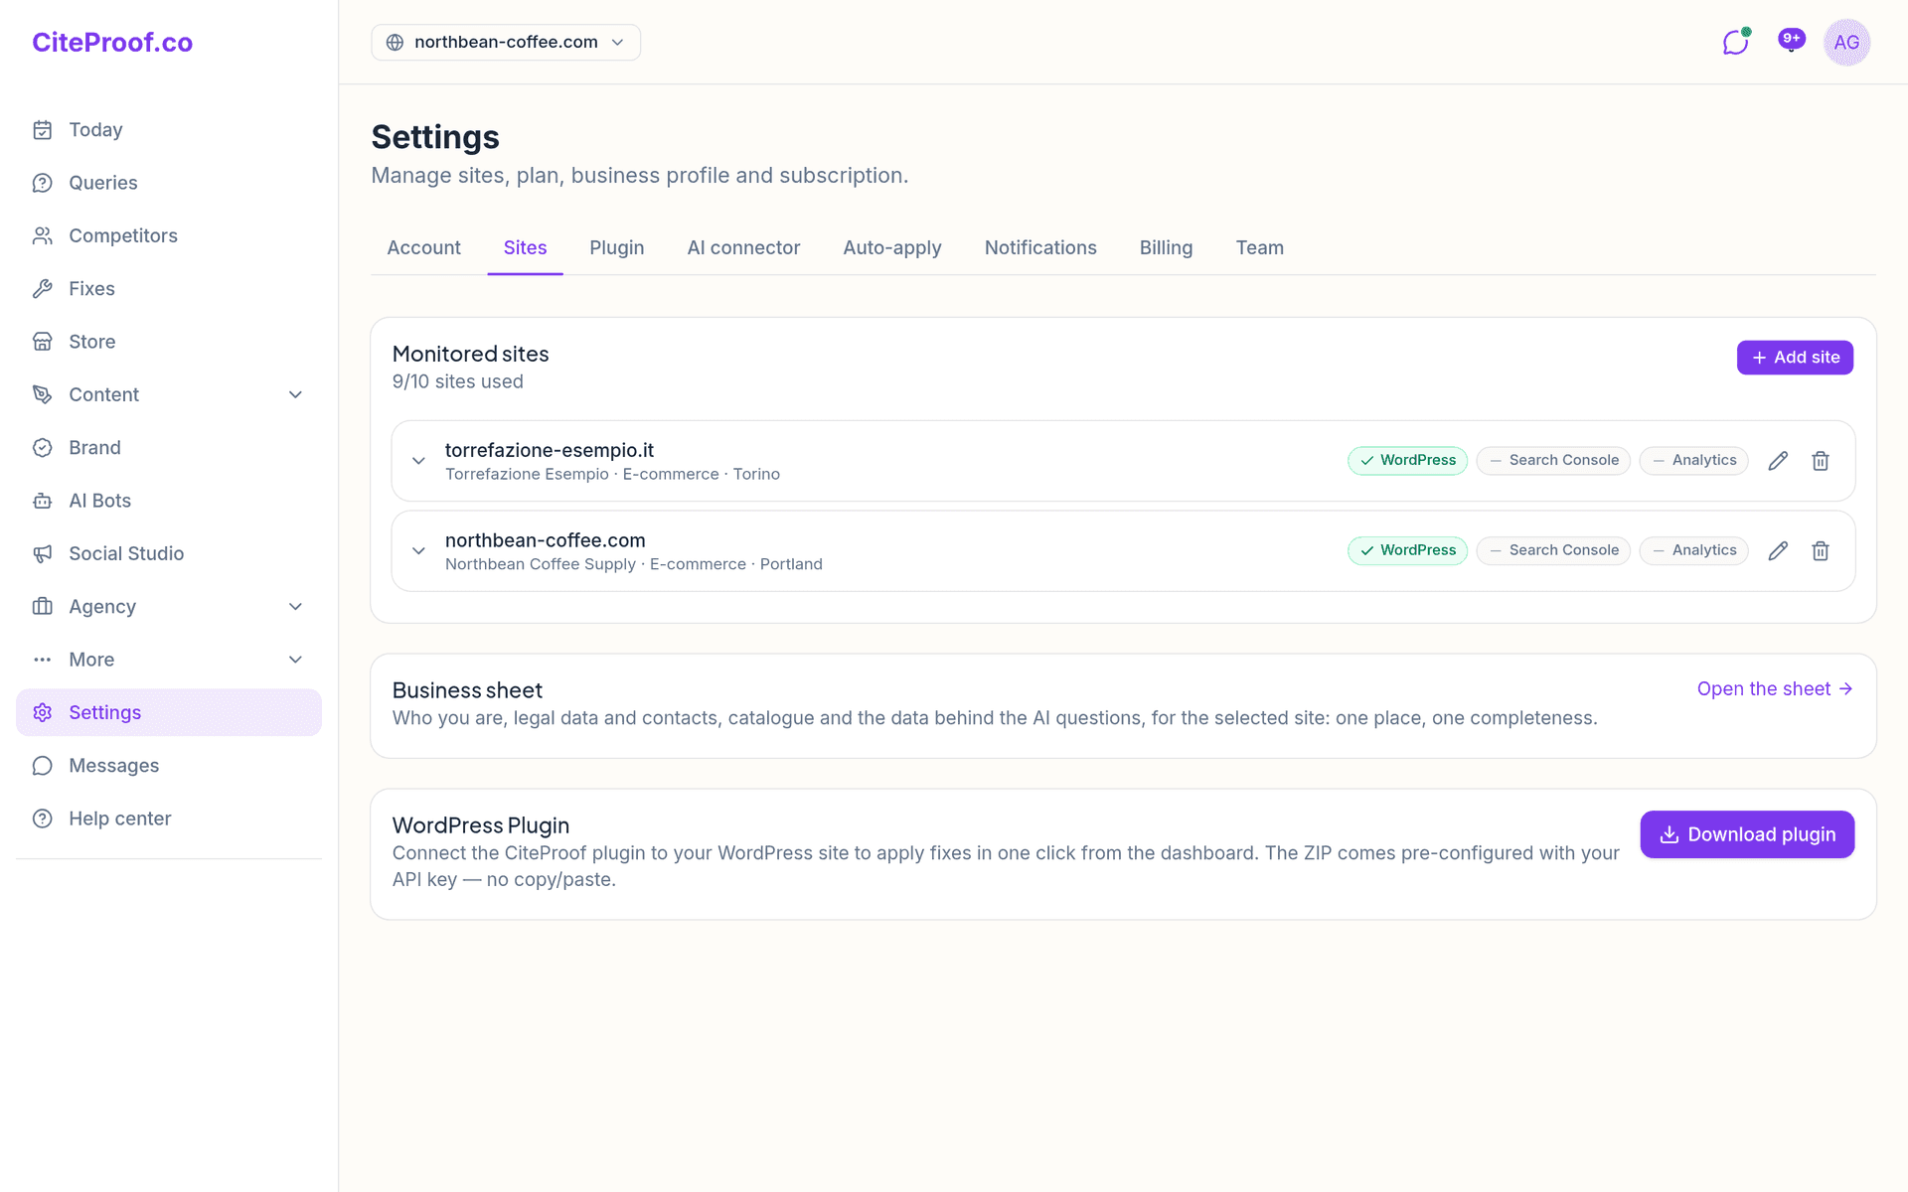The height and width of the screenshot is (1192, 1908).
Task: Expand the Agency sidebar group
Action: (x=169, y=607)
